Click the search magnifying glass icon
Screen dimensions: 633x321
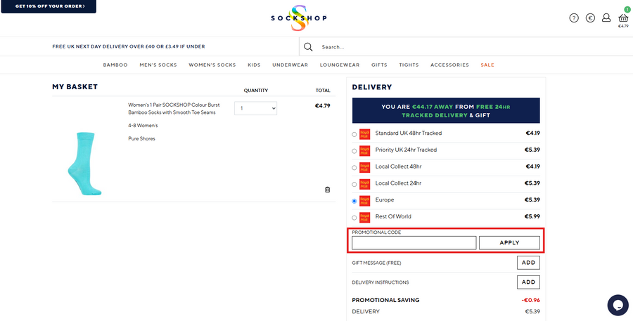[x=308, y=47]
